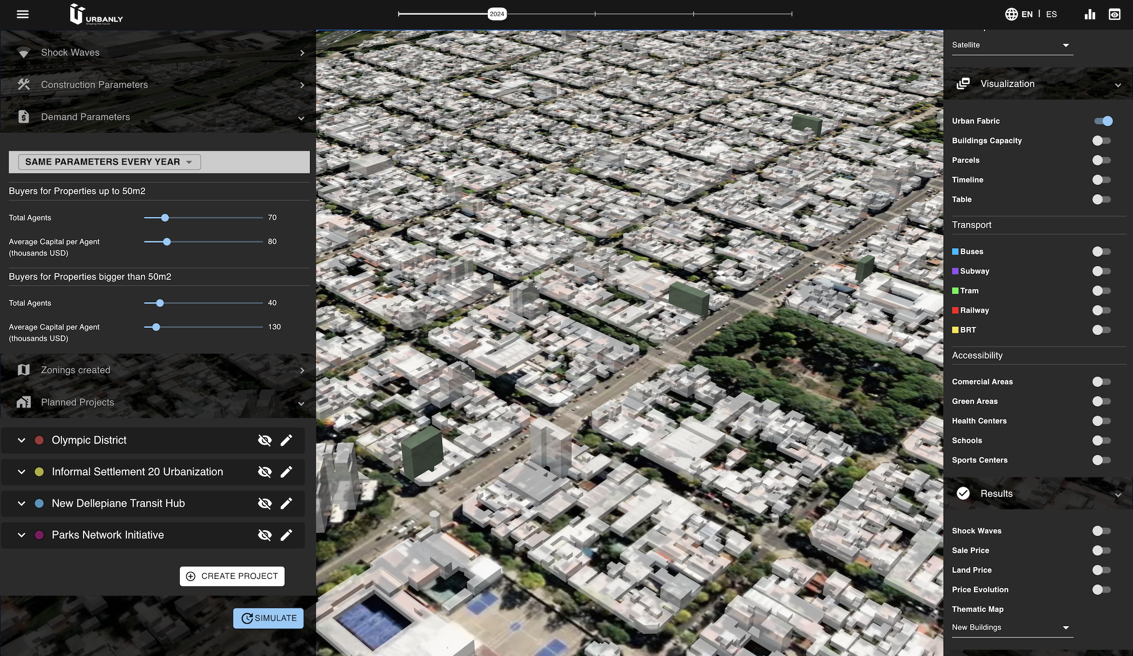Edit New Dellepiane Transit Hub project

[286, 503]
